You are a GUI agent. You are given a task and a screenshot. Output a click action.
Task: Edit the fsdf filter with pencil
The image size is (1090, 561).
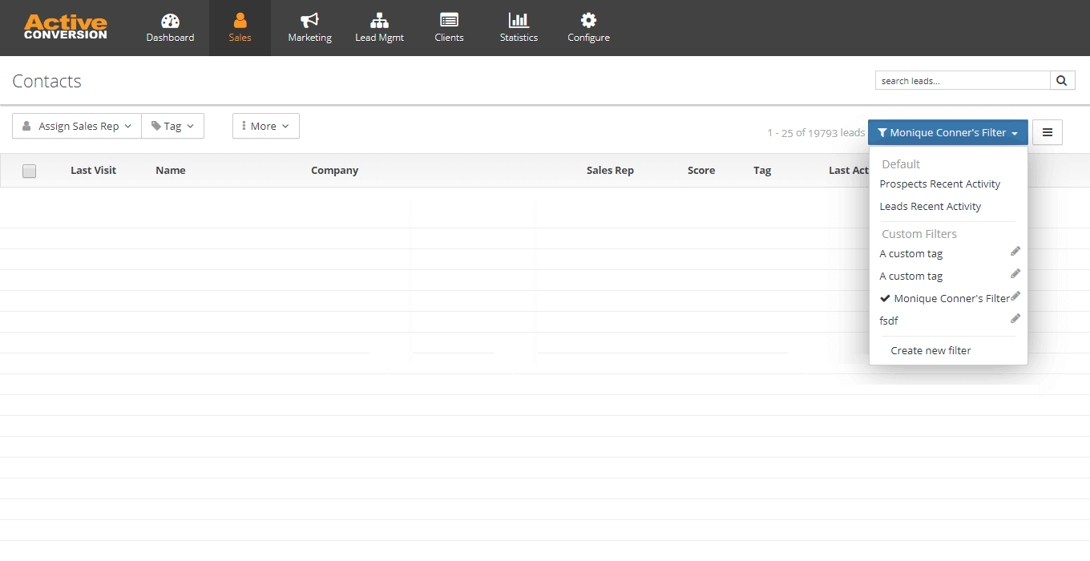[1015, 319]
